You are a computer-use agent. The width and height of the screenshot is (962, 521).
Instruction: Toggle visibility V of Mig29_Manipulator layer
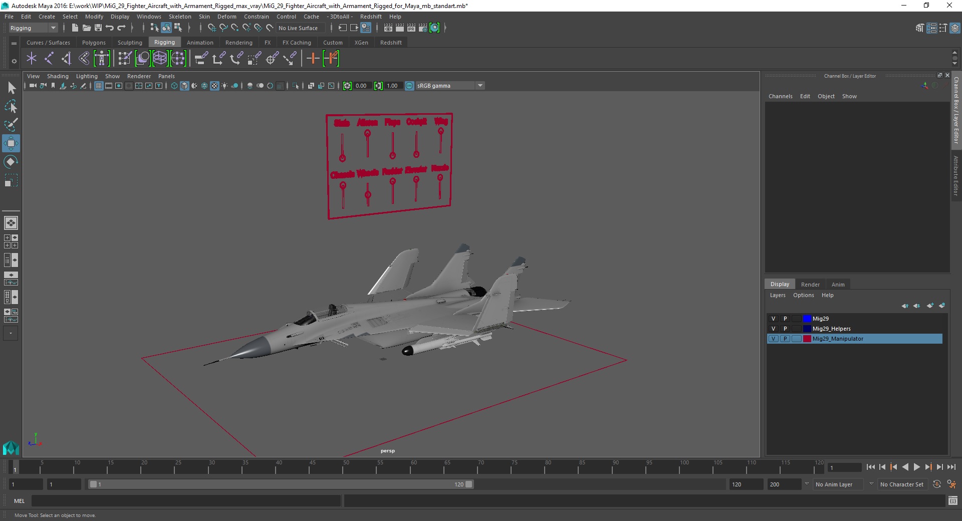[x=773, y=339]
